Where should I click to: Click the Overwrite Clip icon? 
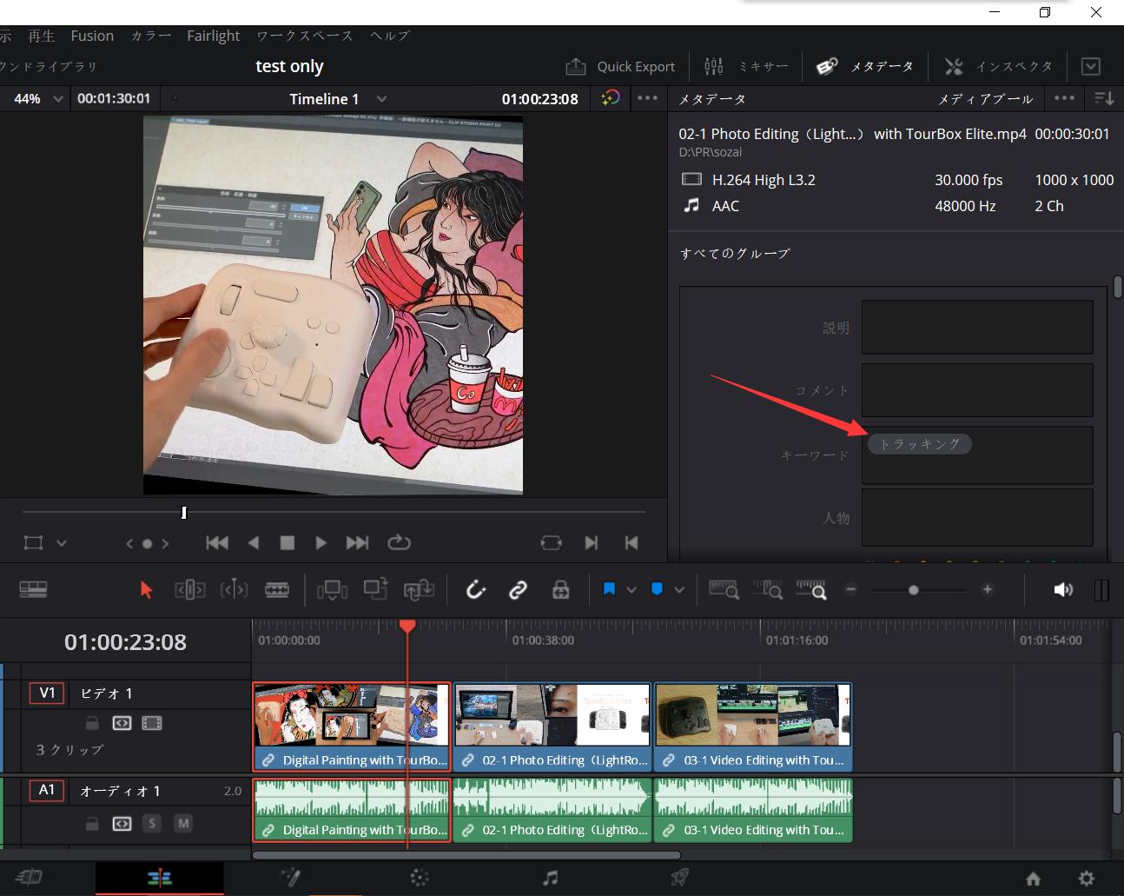375,589
